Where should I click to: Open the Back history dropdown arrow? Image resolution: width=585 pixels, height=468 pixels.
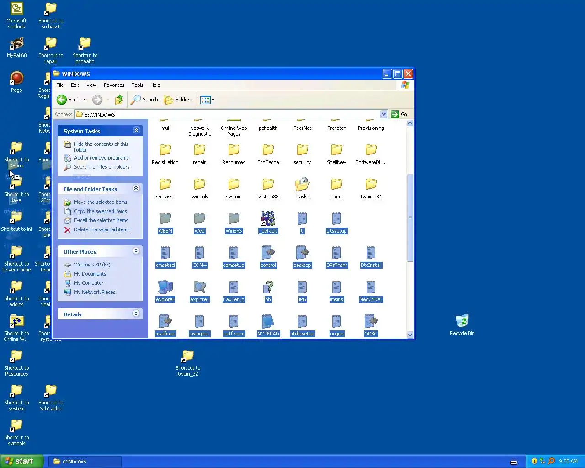click(85, 100)
